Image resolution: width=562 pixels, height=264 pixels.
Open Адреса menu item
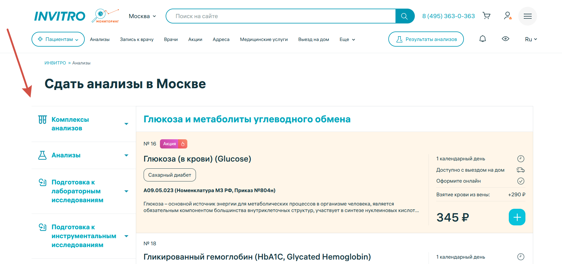click(221, 39)
